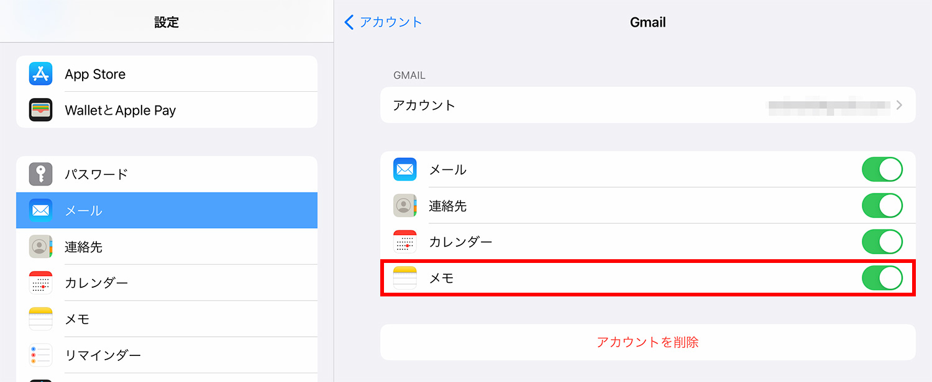Tap the Gmail メモ notes icon

(x=405, y=278)
